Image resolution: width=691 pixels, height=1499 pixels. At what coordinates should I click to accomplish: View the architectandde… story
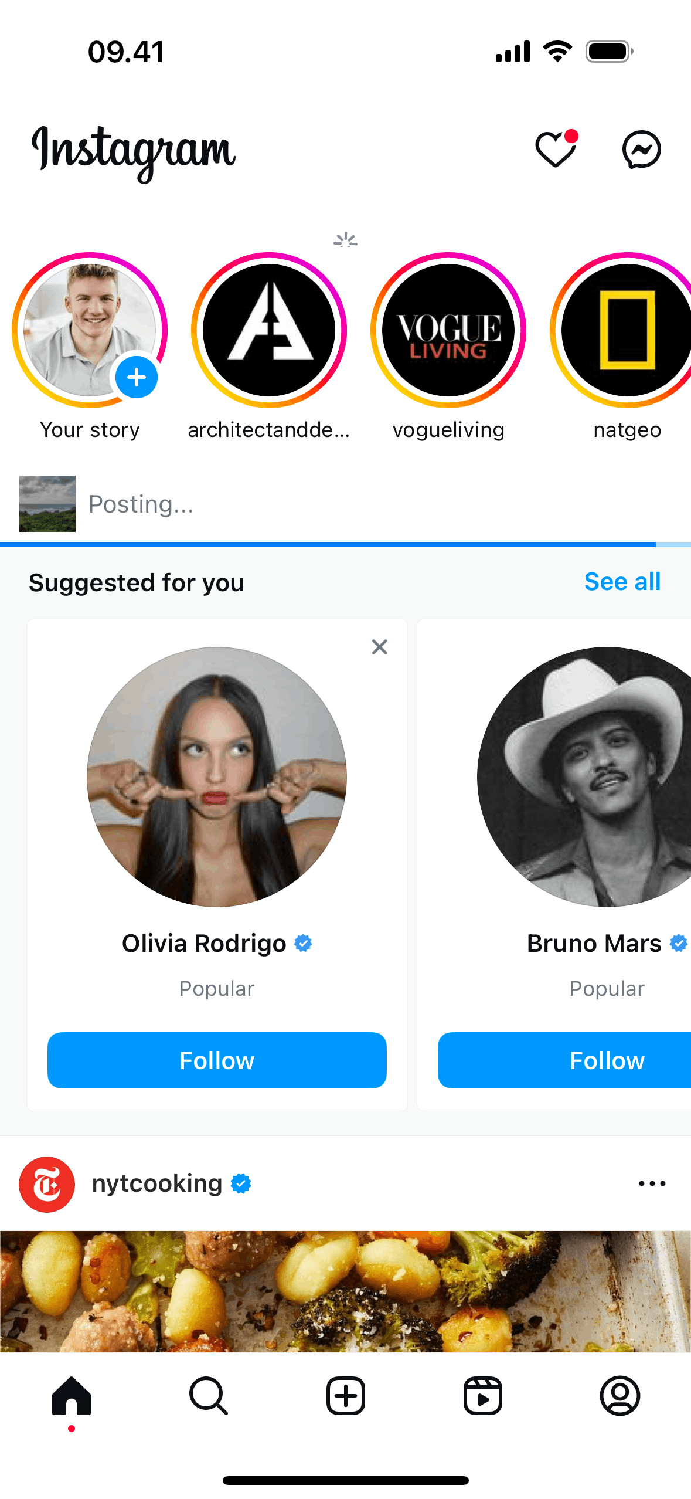269,330
